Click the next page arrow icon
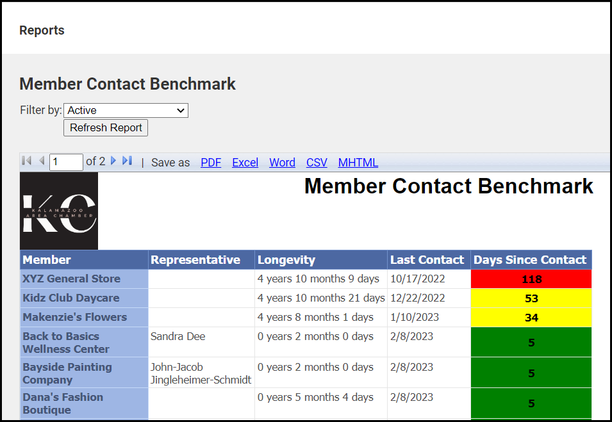Viewport: 612px width, 422px height. tap(113, 161)
